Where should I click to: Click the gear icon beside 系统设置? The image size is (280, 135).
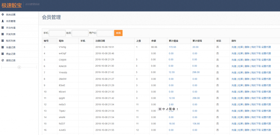pos(3,14)
